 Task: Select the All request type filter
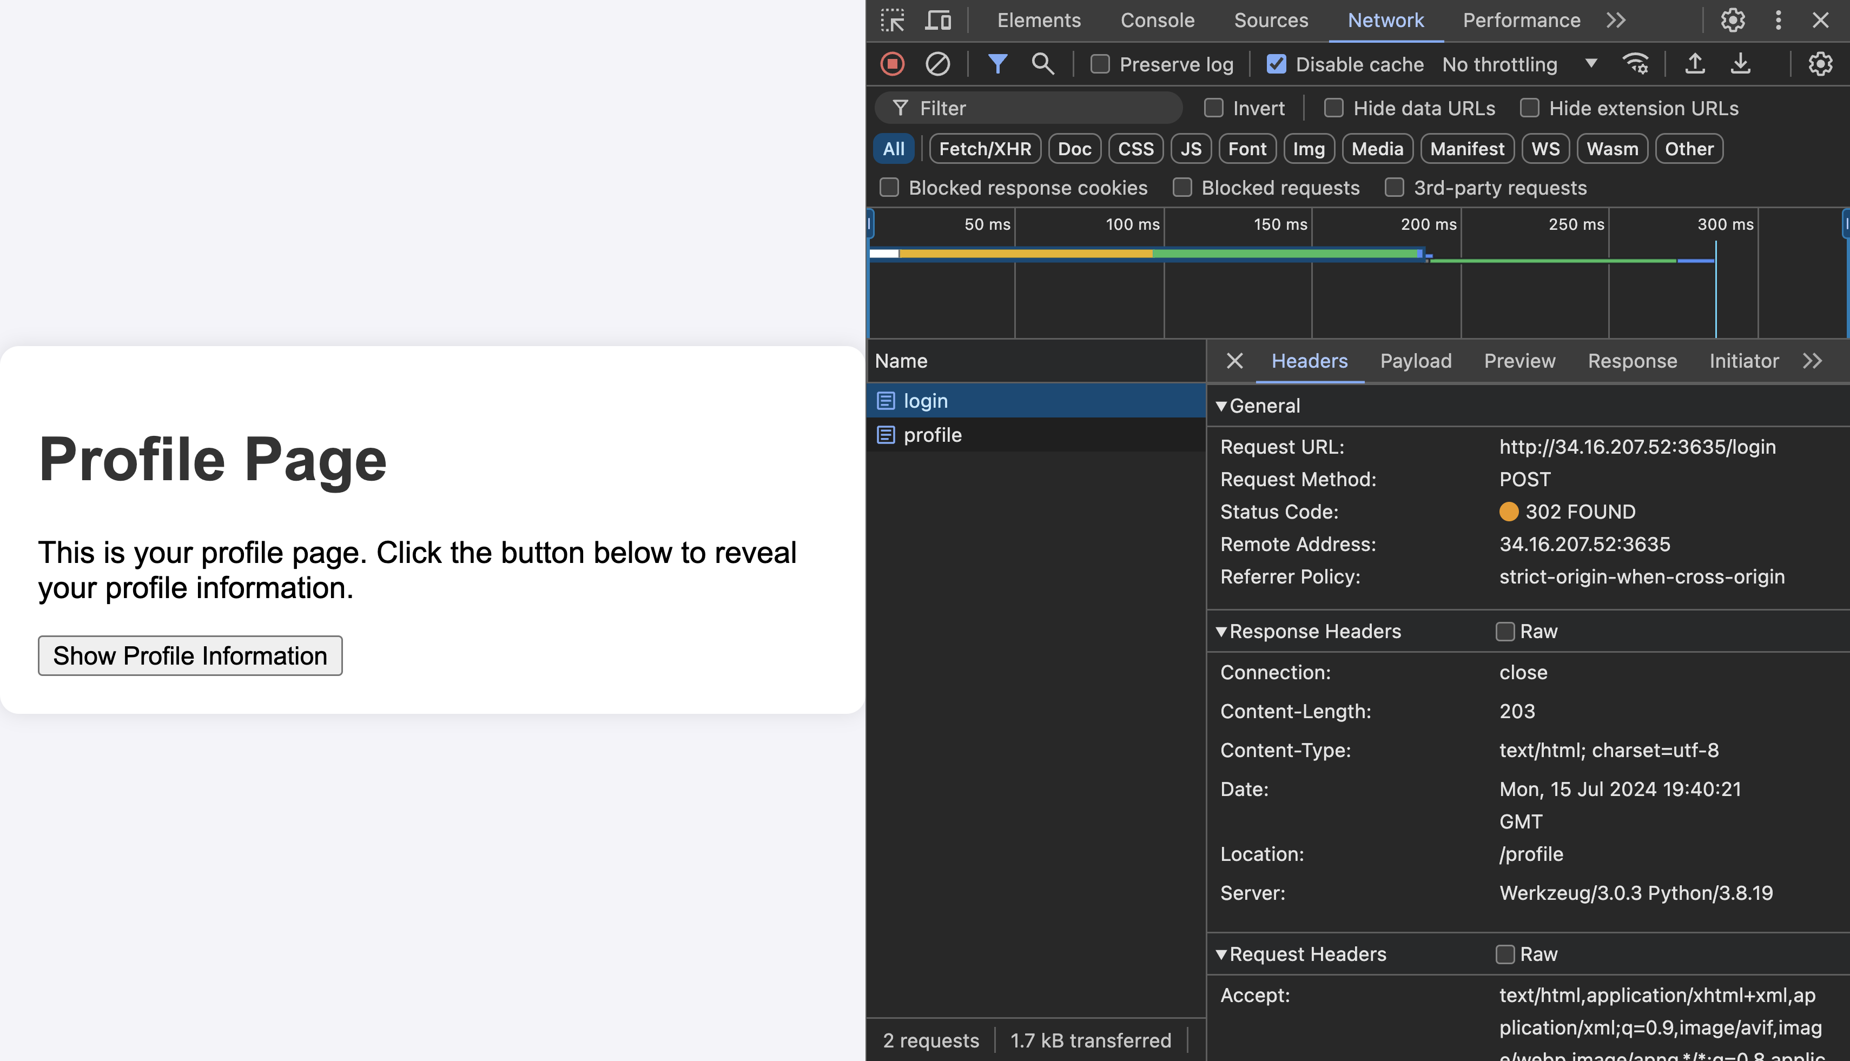pyautogui.click(x=894, y=149)
